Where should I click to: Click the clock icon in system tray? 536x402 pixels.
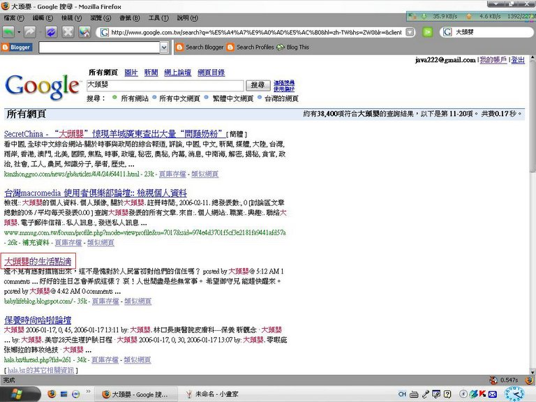coord(514,394)
